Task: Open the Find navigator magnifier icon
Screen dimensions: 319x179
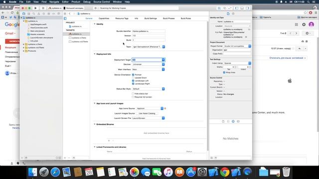Action: (34, 13)
